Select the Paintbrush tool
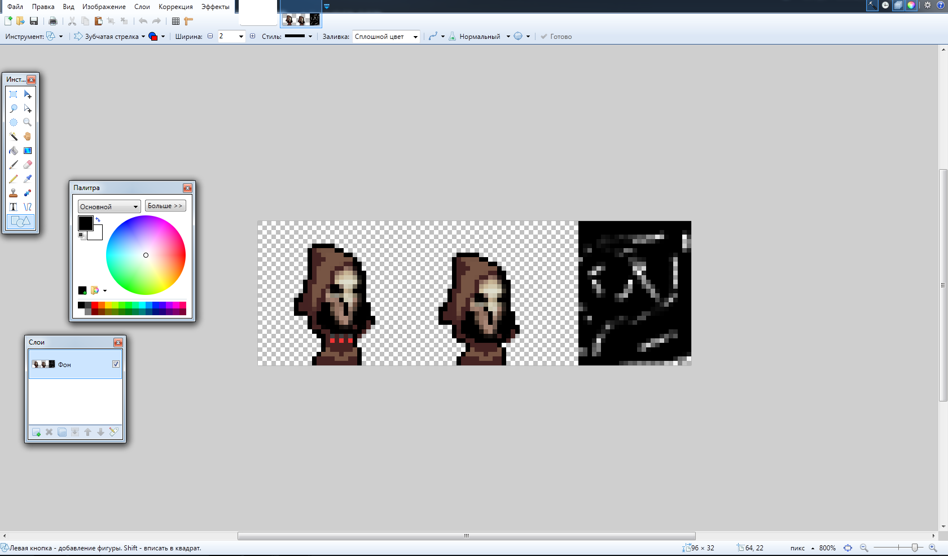Viewport: 948px width, 556px height. tap(14, 165)
